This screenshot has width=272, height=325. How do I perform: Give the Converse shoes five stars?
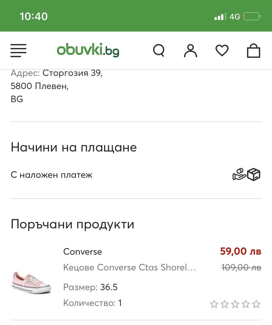point(256,304)
